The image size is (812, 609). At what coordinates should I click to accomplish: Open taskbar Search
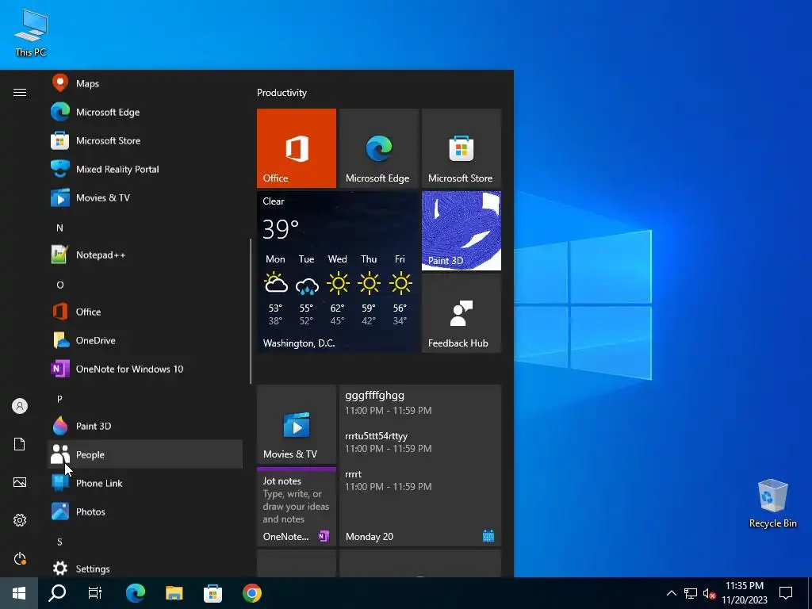click(57, 593)
